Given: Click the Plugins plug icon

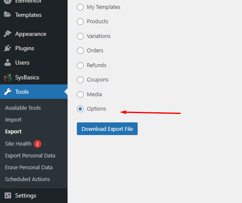Looking at the screenshot, I should 8,48.
